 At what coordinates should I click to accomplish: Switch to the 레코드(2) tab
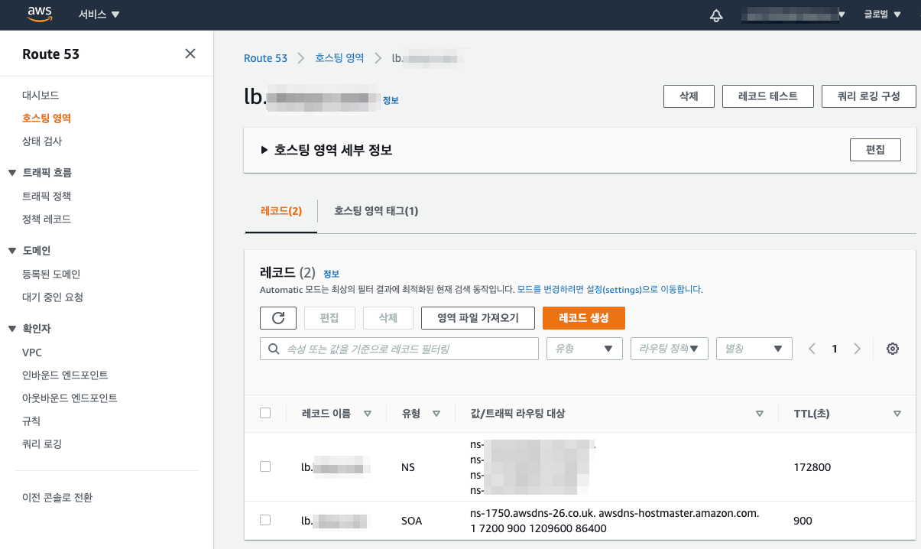[x=281, y=211]
